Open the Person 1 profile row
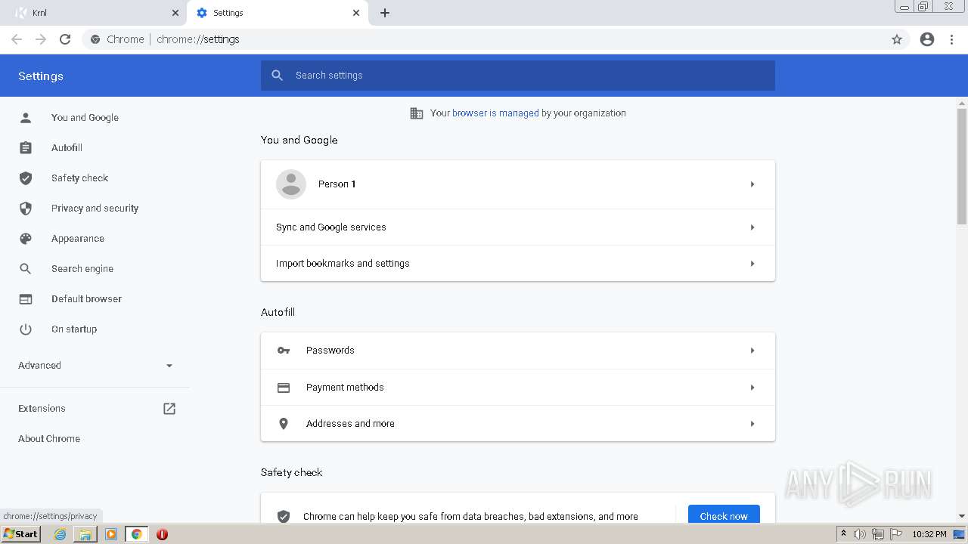Image resolution: width=968 pixels, height=544 pixels. (518, 184)
